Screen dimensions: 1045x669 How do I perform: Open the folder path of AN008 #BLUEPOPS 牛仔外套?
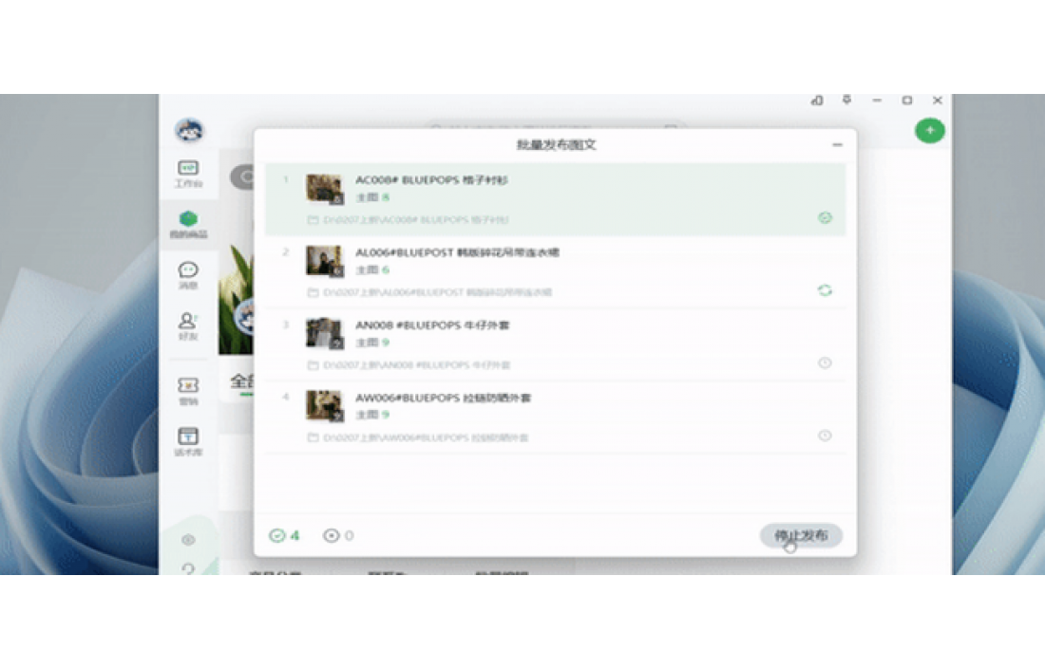408,365
